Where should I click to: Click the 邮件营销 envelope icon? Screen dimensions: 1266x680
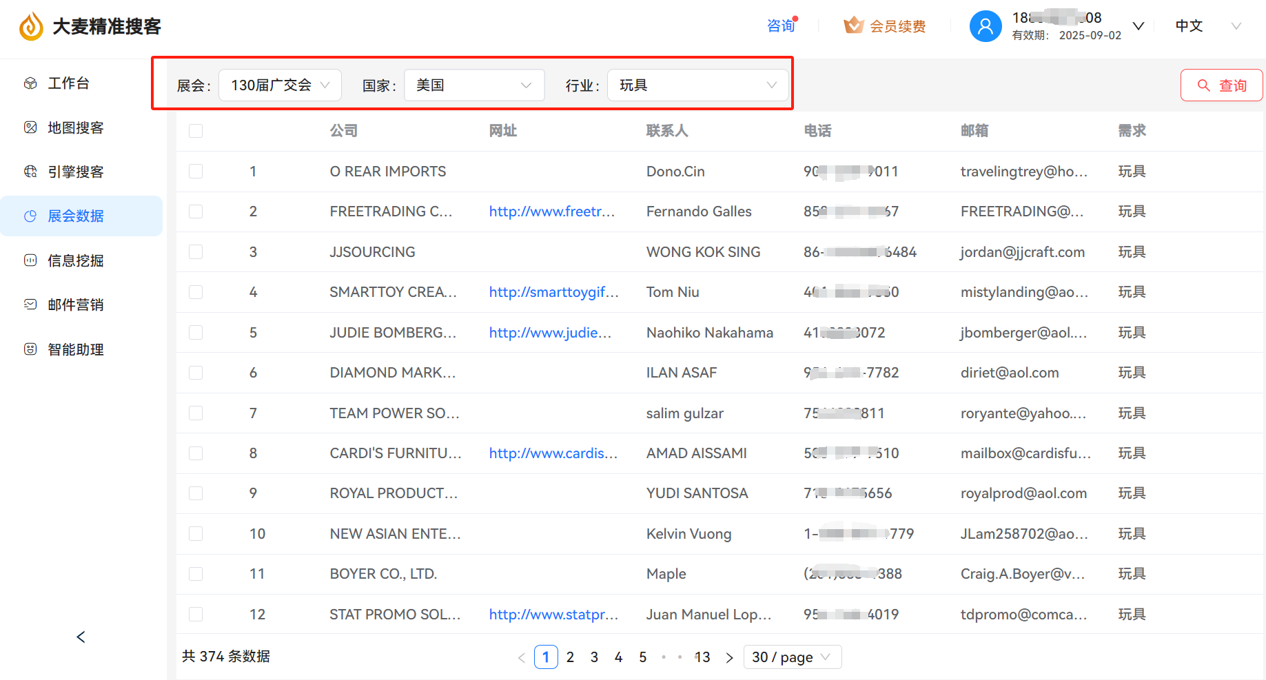pos(30,305)
